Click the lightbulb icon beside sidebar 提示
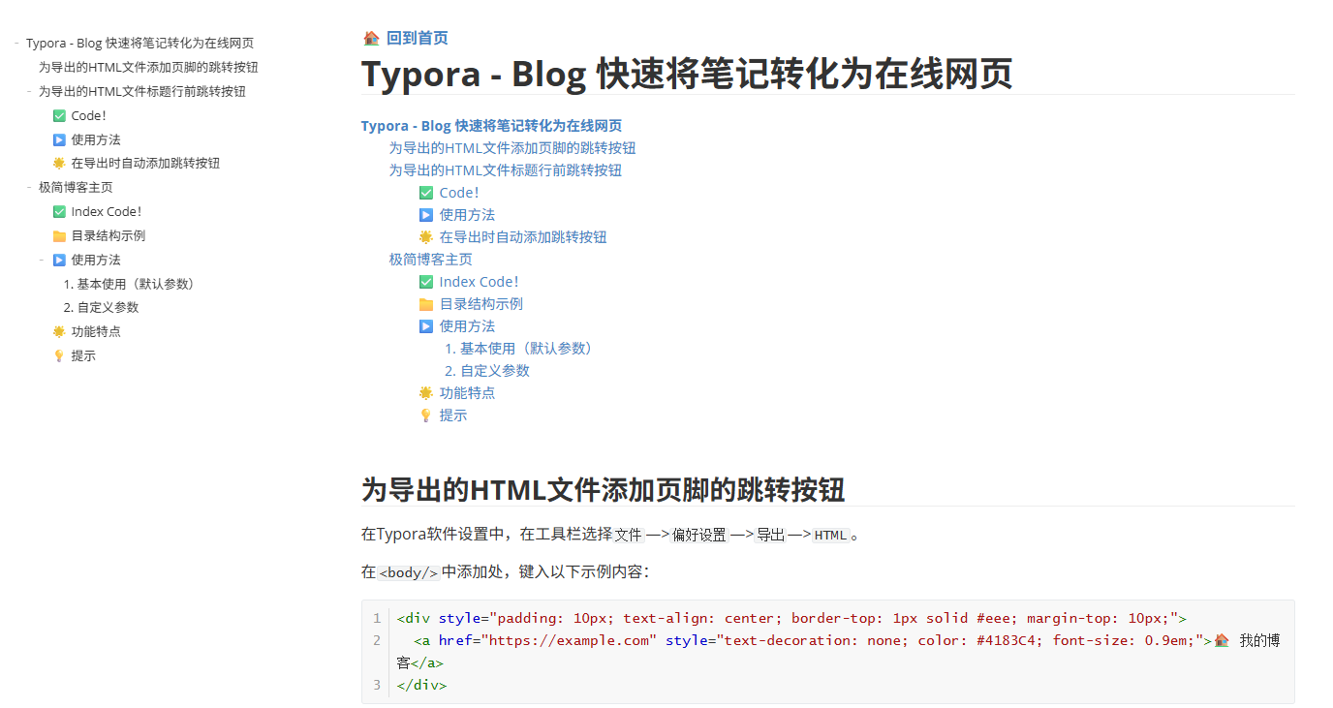Image resolution: width=1333 pixels, height=708 pixels. pos(59,356)
